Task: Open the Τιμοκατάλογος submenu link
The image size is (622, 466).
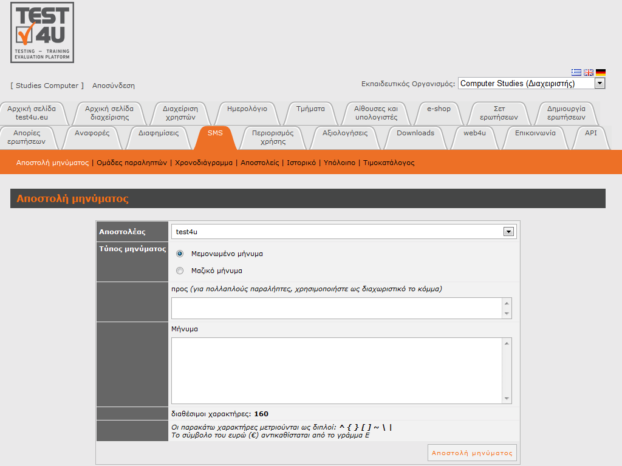Action: click(389, 163)
